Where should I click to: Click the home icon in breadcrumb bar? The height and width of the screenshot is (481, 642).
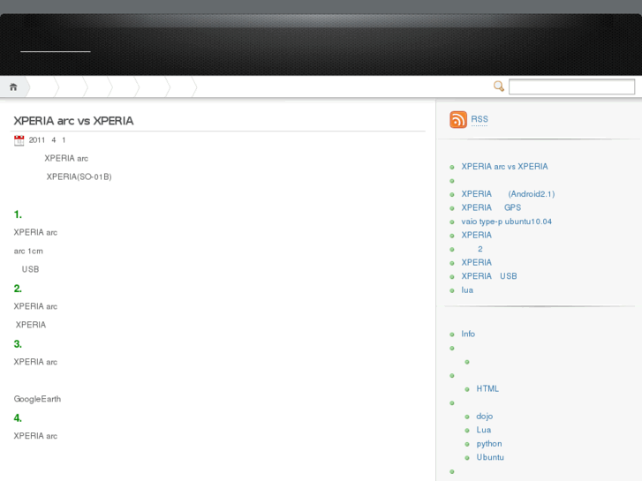coord(13,87)
